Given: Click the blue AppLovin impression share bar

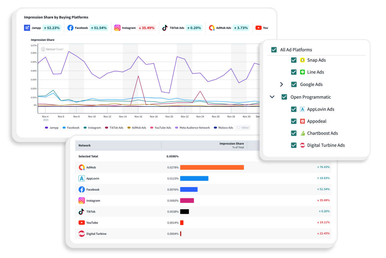Looking at the screenshot, I should (194, 179).
